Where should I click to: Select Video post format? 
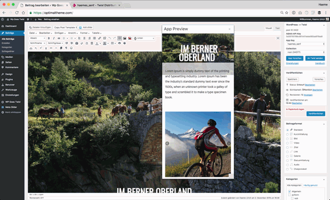point(287,143)
